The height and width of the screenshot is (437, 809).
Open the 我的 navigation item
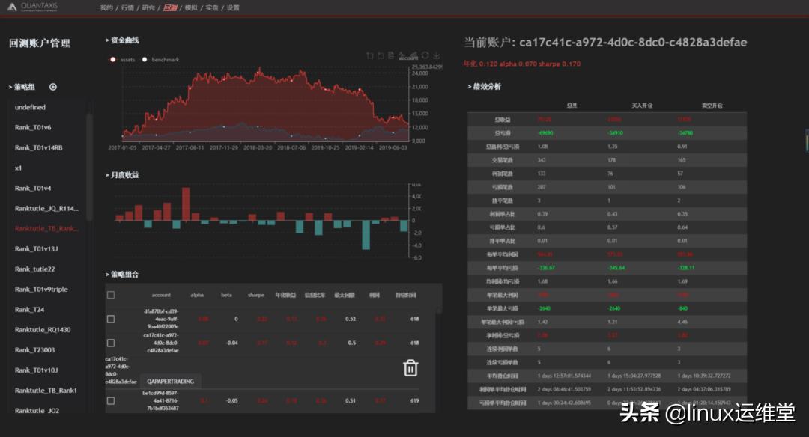click(x=106, y=7)
